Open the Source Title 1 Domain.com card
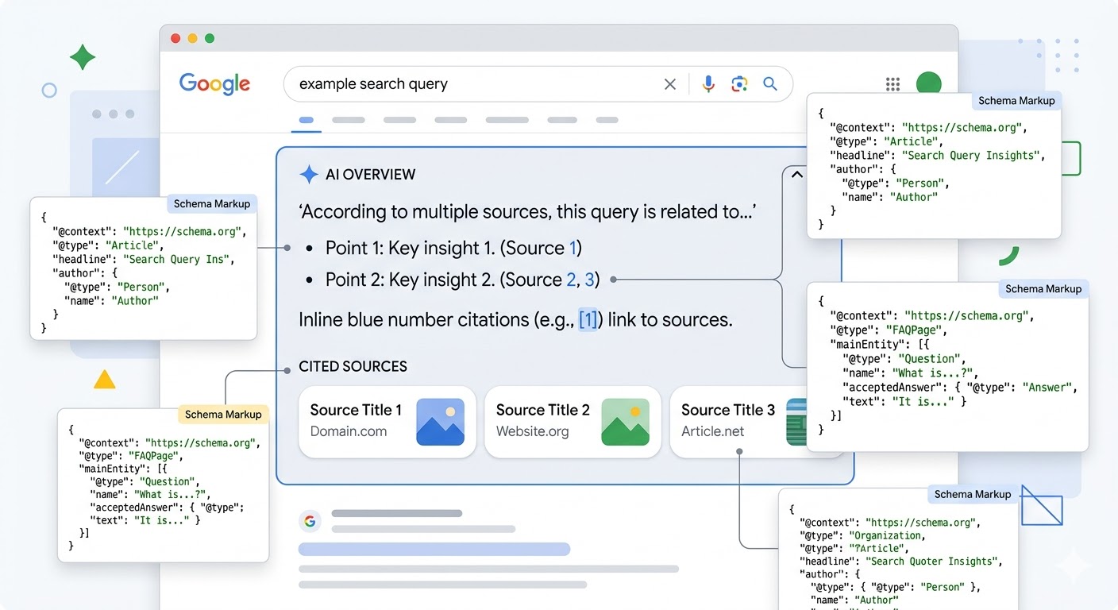Viewport: 1118px width, 610px height. pyautogui.click(x=387, y=422)
